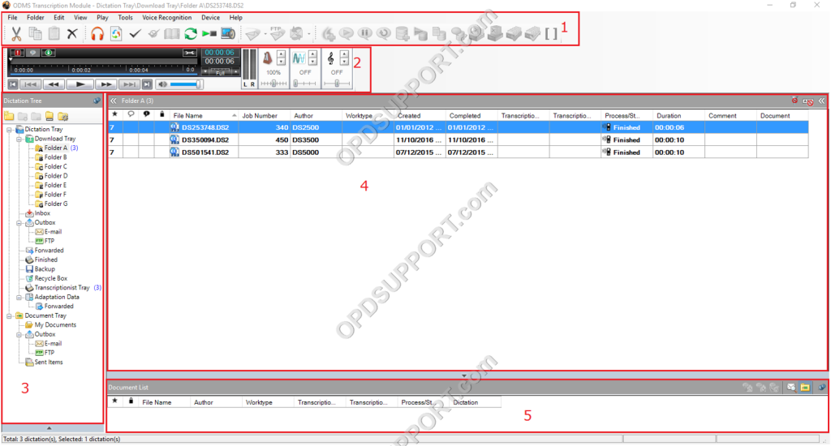
Task: Toggle the red priority mark button in player
Action: tap(18, 53)
